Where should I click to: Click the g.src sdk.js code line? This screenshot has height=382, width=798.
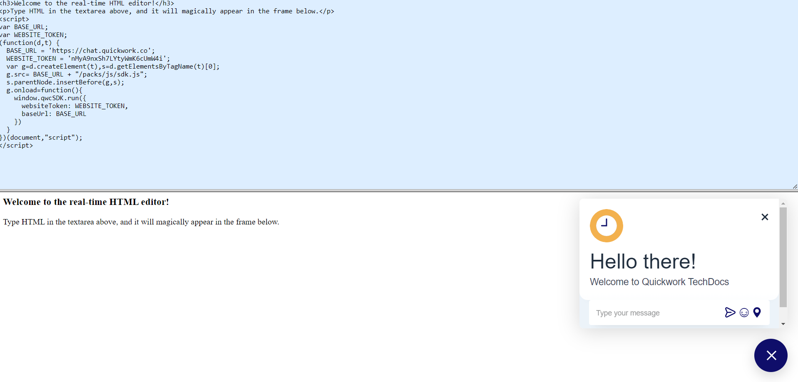coord(77,74)
